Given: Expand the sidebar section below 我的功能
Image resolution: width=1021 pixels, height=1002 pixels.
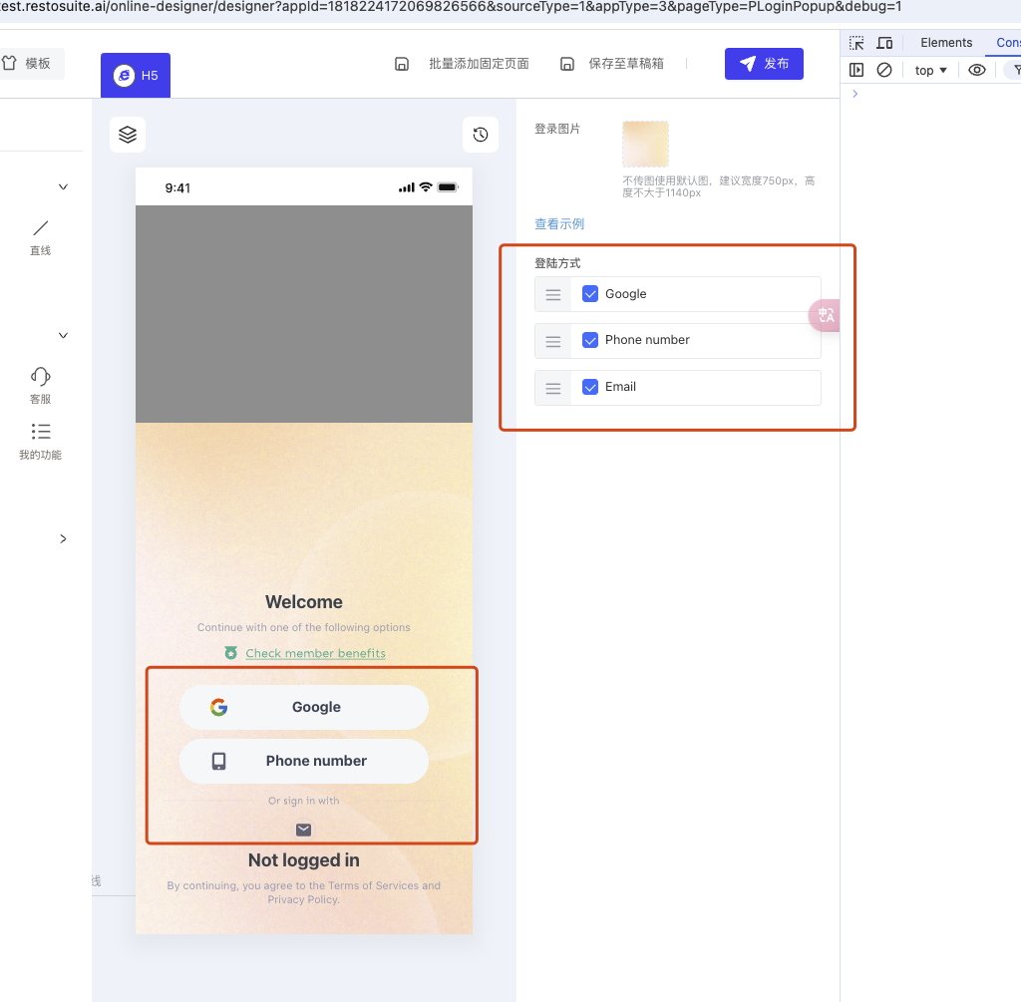Looking at the screenshot, I should coord(63,538).
